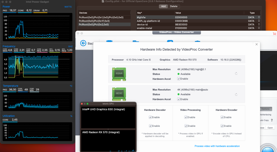Click the 4.10 GHz Intel Core i5 processor text
Screen dimensions: 277x152
[138, 60]
